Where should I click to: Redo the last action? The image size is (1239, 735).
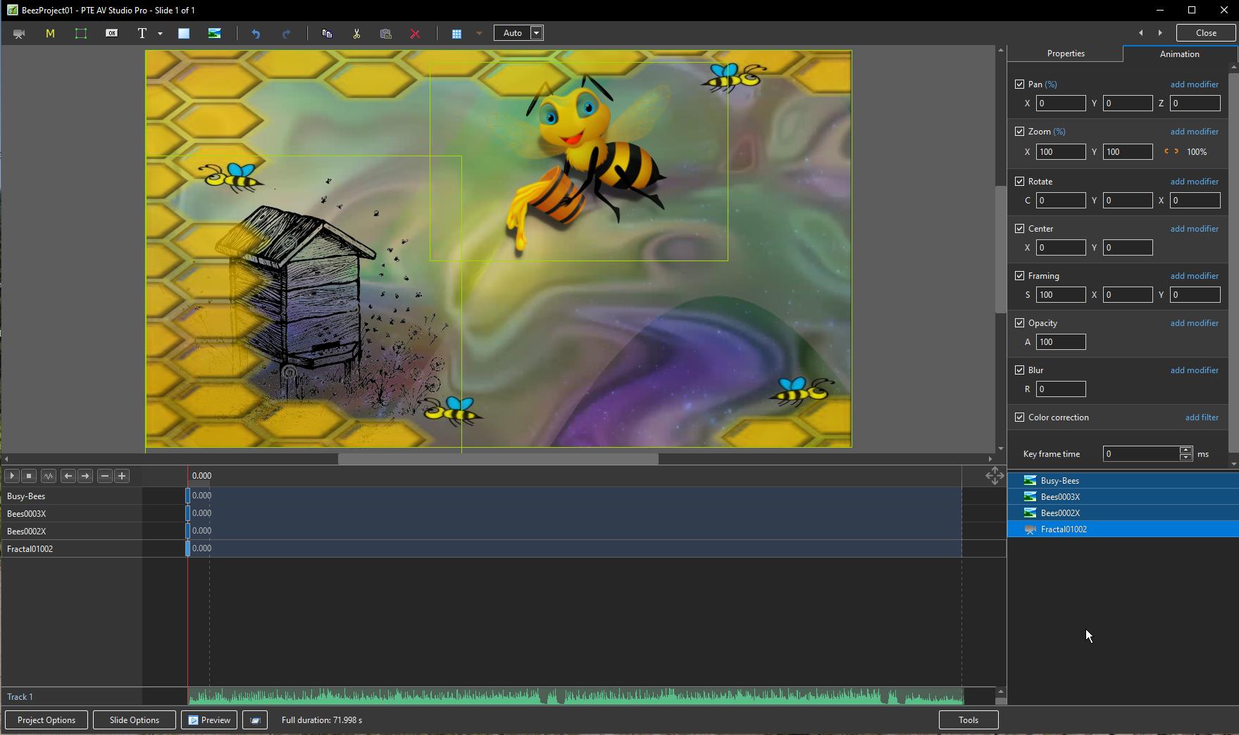[x=286, y=33]
